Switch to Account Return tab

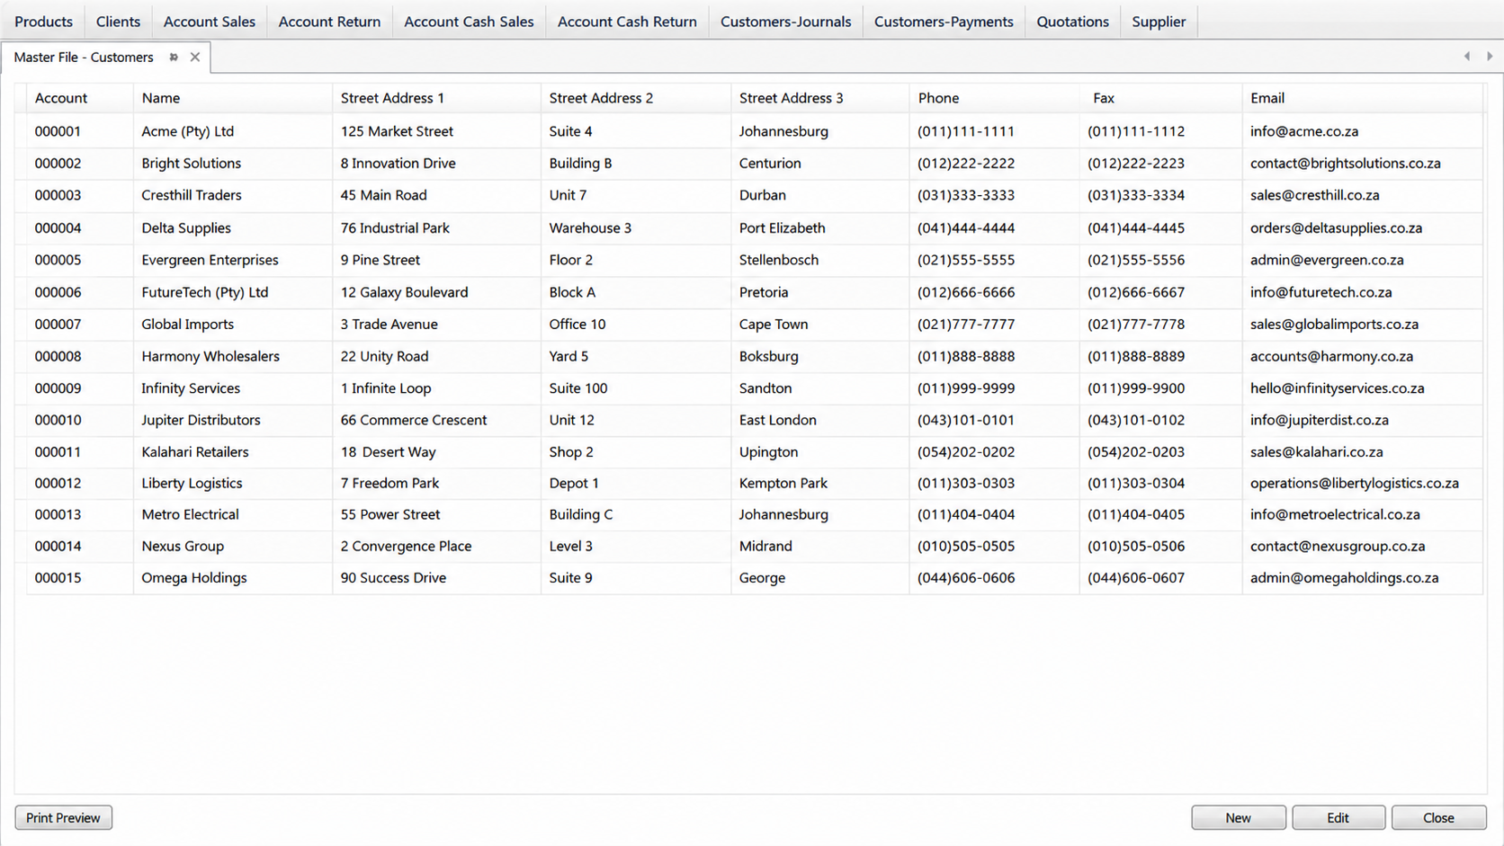(x=329, y=21)
